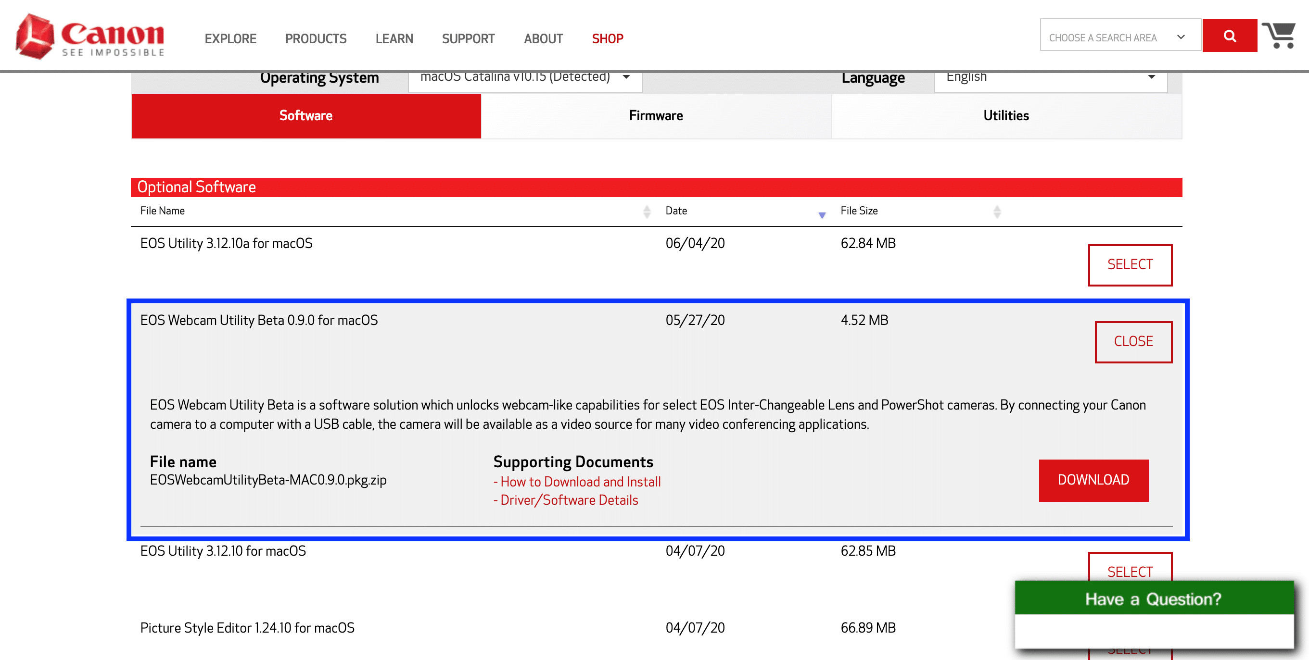Image resolution: width=1309 pixels, height=660 pixels.
Task: Open the shopping cart icon
Action: point(1280,36)
